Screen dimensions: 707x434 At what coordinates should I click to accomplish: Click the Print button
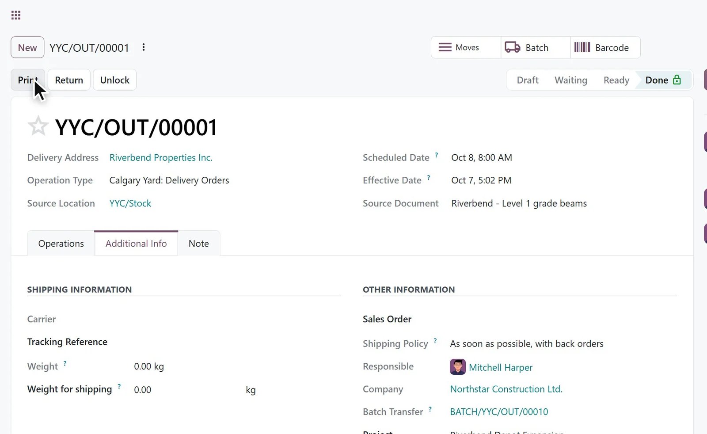[x=28, y=80]
